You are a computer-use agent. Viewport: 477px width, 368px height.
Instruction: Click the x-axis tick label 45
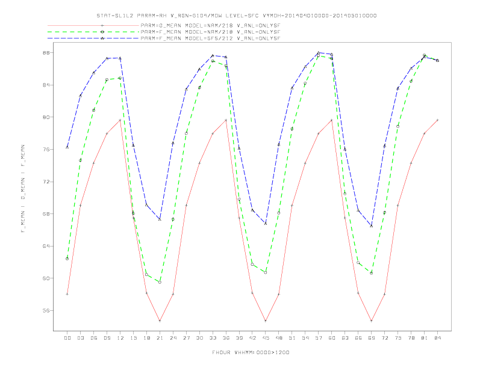266,338
